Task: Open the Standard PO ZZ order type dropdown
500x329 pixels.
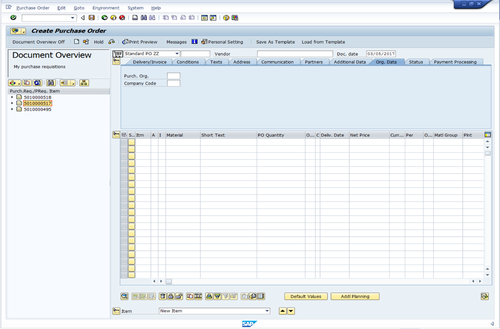Action: point(177,54)
